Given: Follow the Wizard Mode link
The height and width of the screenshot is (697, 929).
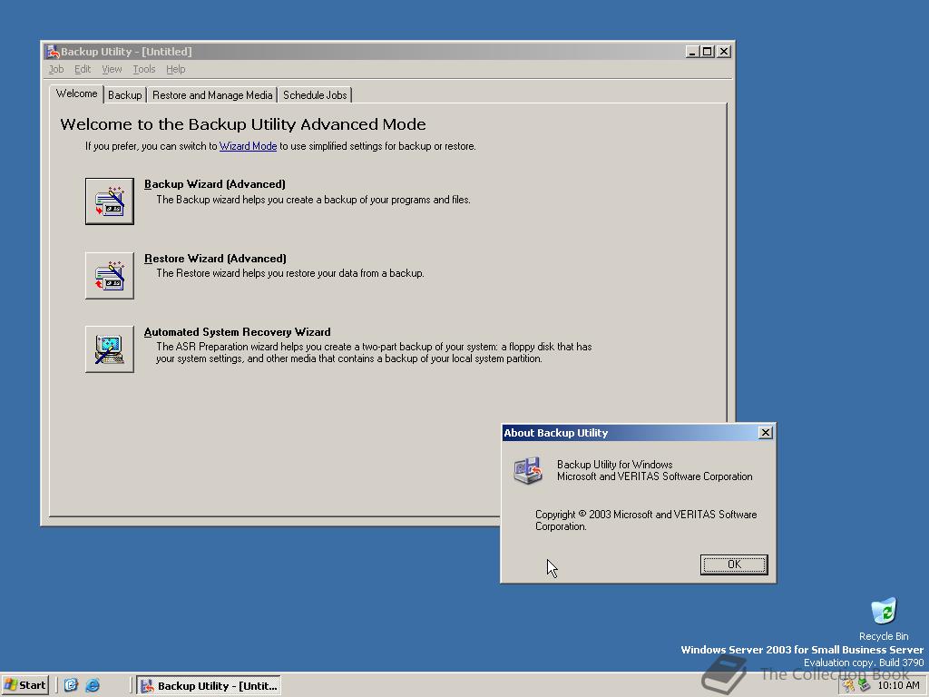Looking at the screenshot, I should pyautogui.click(x=248, y=146).
